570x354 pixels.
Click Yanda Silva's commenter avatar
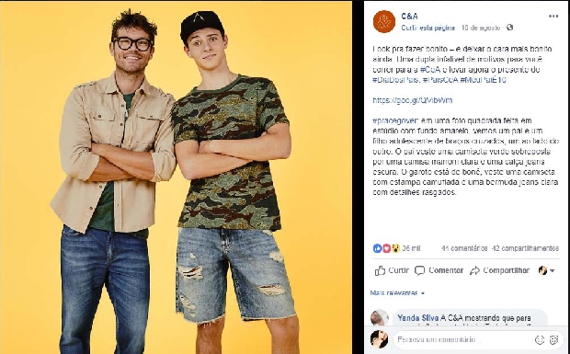point(379,317)
